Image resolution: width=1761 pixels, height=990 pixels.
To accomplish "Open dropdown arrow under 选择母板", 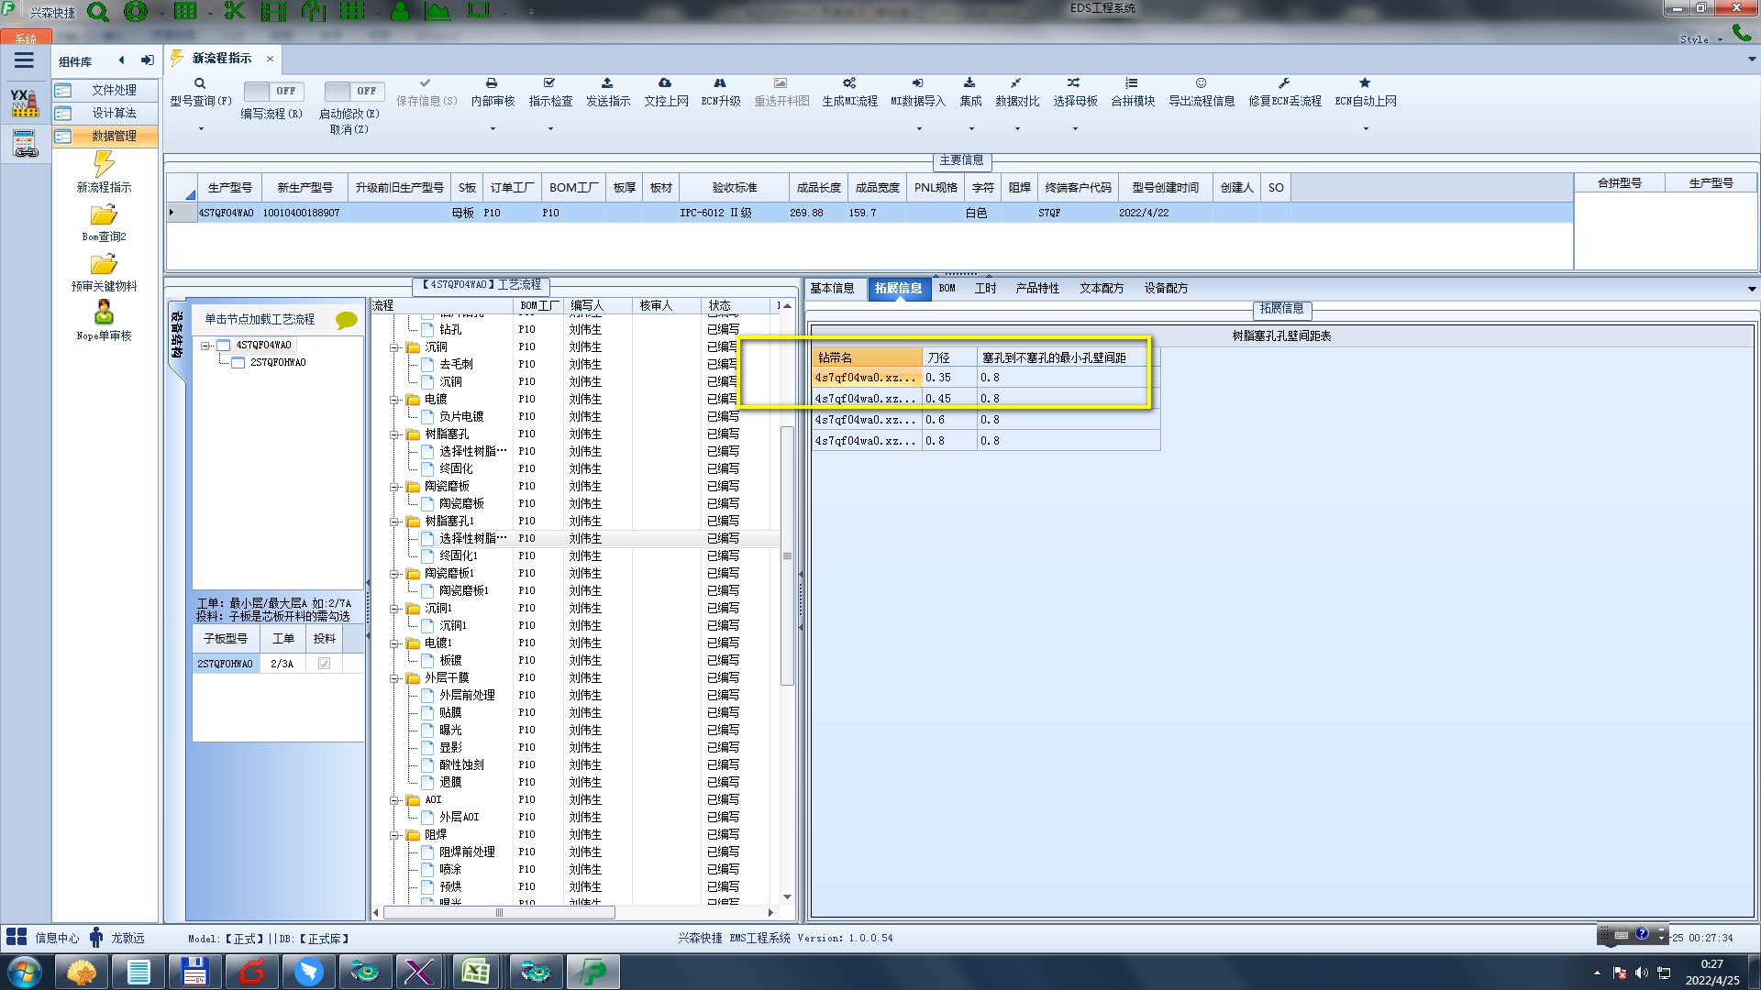I will coord(1075,128).
